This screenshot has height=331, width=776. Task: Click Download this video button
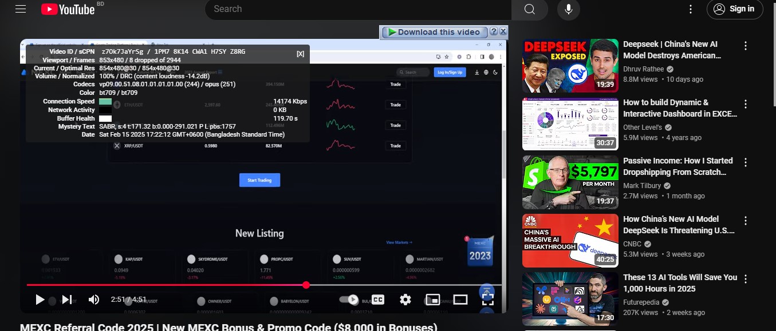[x=435, y=32]
